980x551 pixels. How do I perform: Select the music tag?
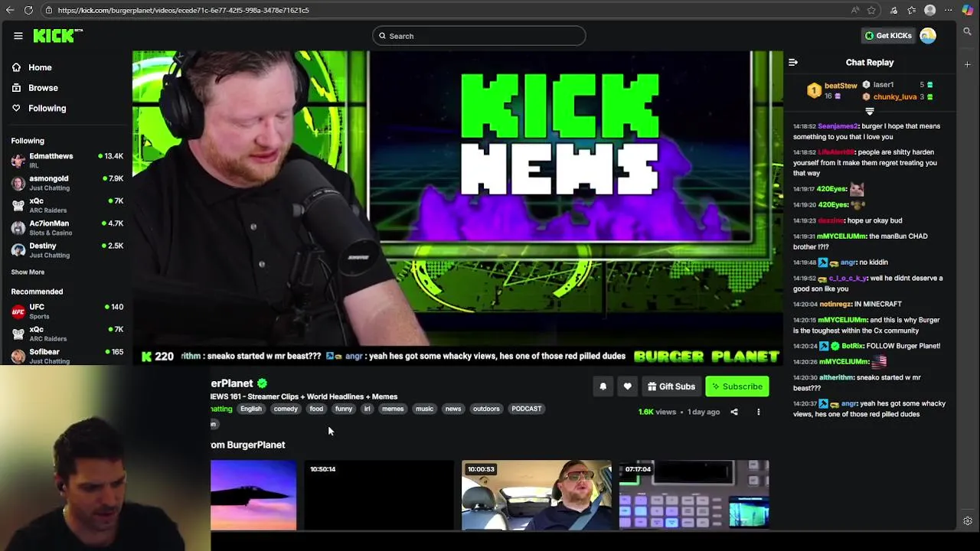click(x=424, y=409)
